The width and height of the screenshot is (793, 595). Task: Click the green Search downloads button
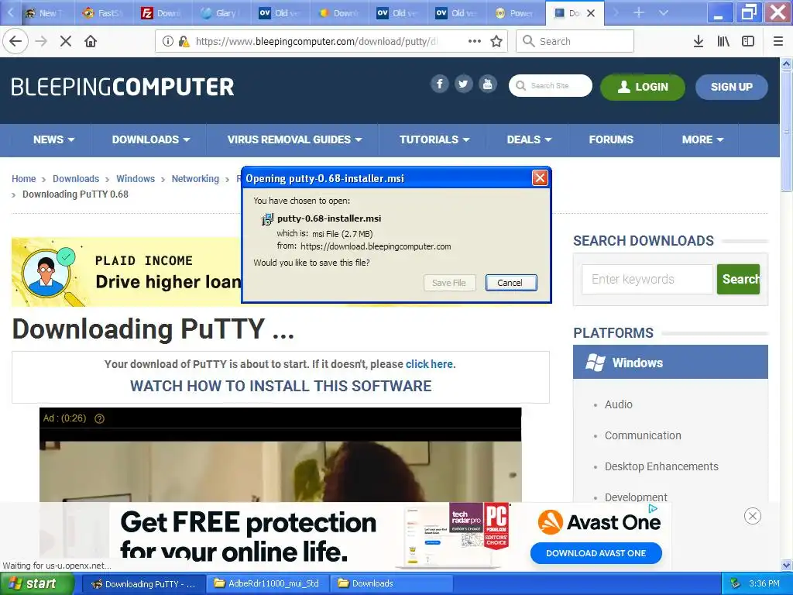[738, 279]
